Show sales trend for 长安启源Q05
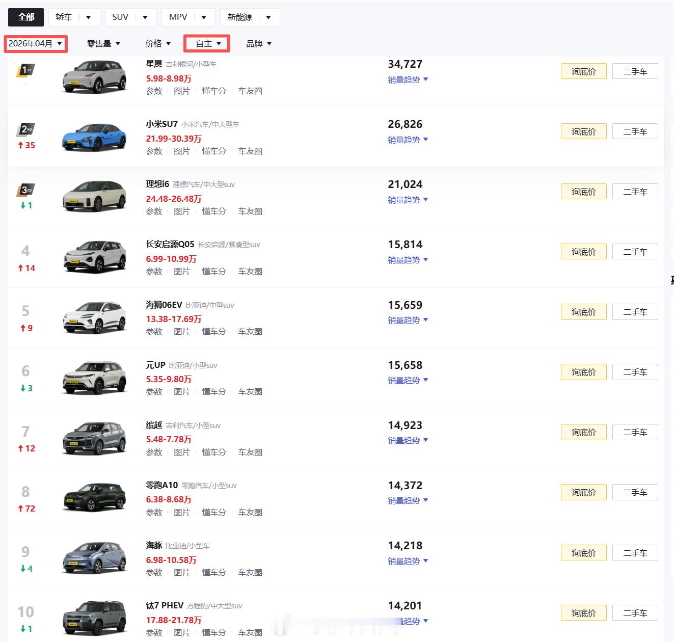 pyautogui.click(x=408, y=260)
